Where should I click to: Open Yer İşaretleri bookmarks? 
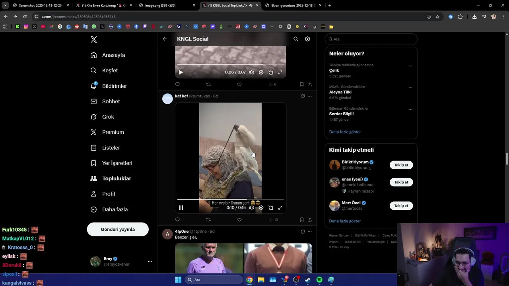112,163
